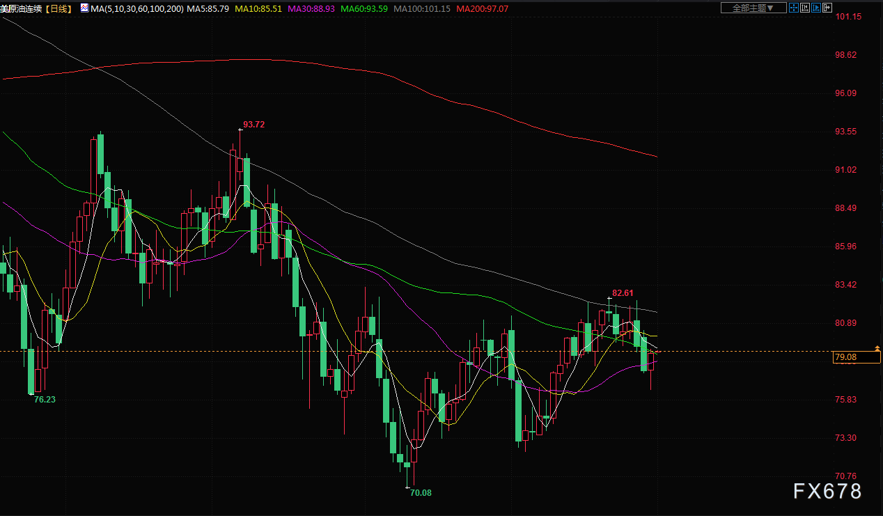This screenshot has height=516, width=883.
Task: Click the 93.55 price axis label
Action: (847, 132)
